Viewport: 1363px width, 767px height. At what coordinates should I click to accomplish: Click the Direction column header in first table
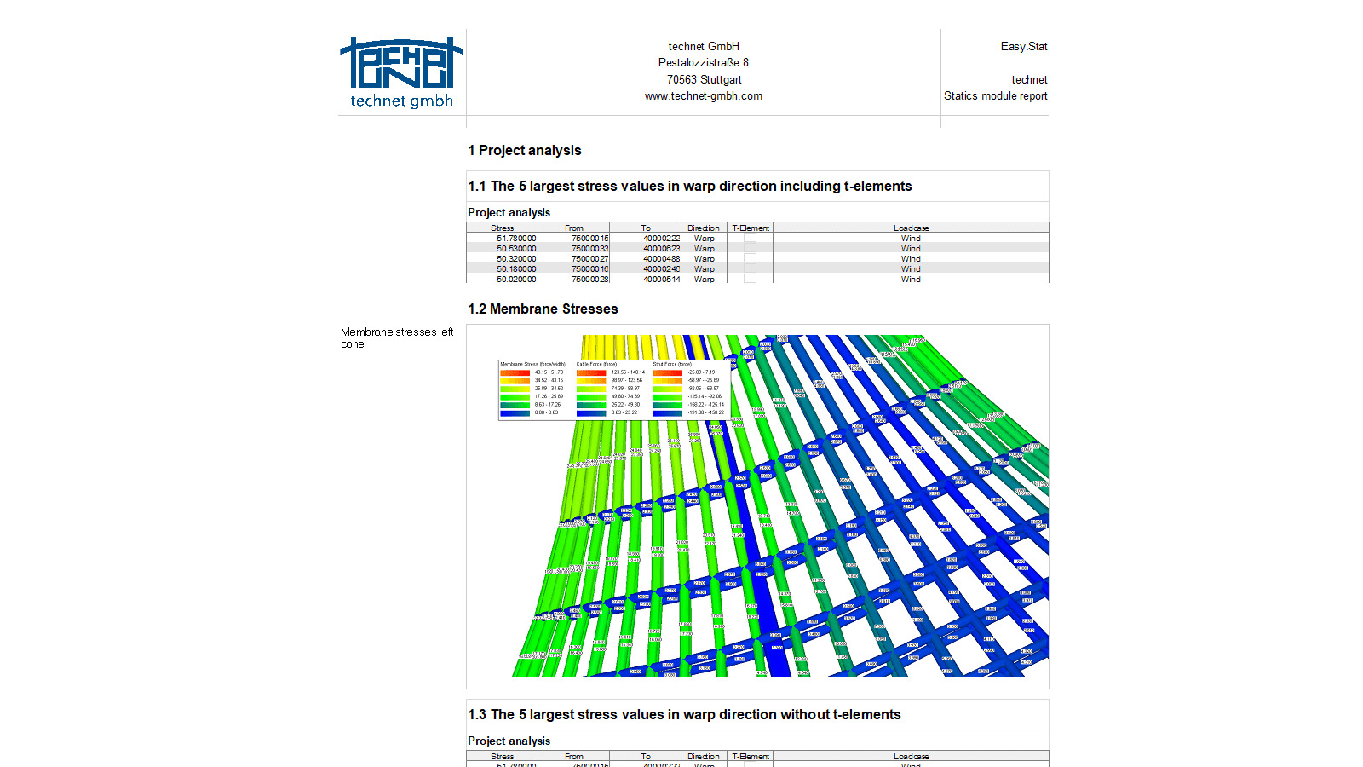tap(704, 228)
